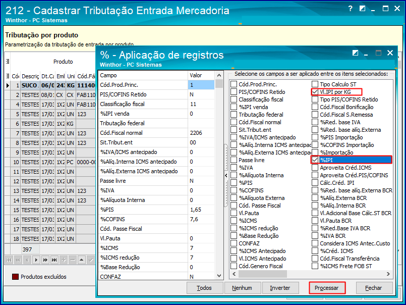406x305 pixels.
Task: Select the Classificação fiscal row in Campo list
Action: pos(156,104)
